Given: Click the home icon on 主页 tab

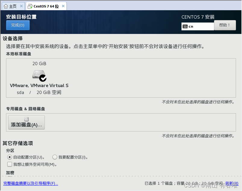Looking at the screenshot, I should click(x=6, y=6).
